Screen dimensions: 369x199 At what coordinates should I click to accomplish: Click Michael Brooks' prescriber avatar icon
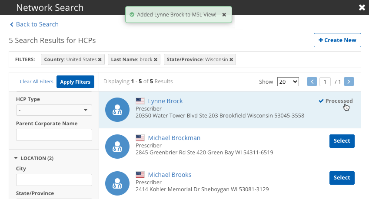(x=117, y=183)
